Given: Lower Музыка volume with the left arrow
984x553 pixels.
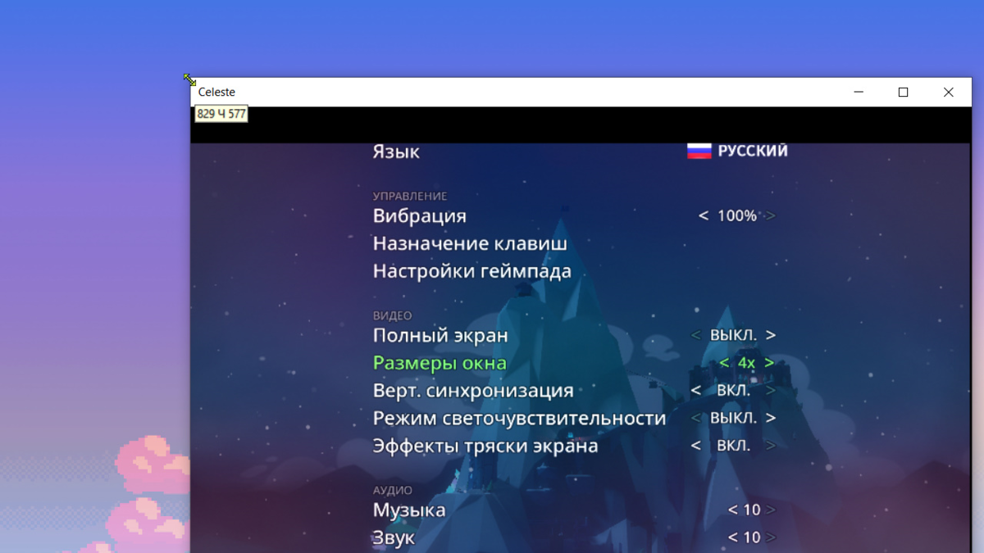Looking at the screenshot, I should coord(733,510).
